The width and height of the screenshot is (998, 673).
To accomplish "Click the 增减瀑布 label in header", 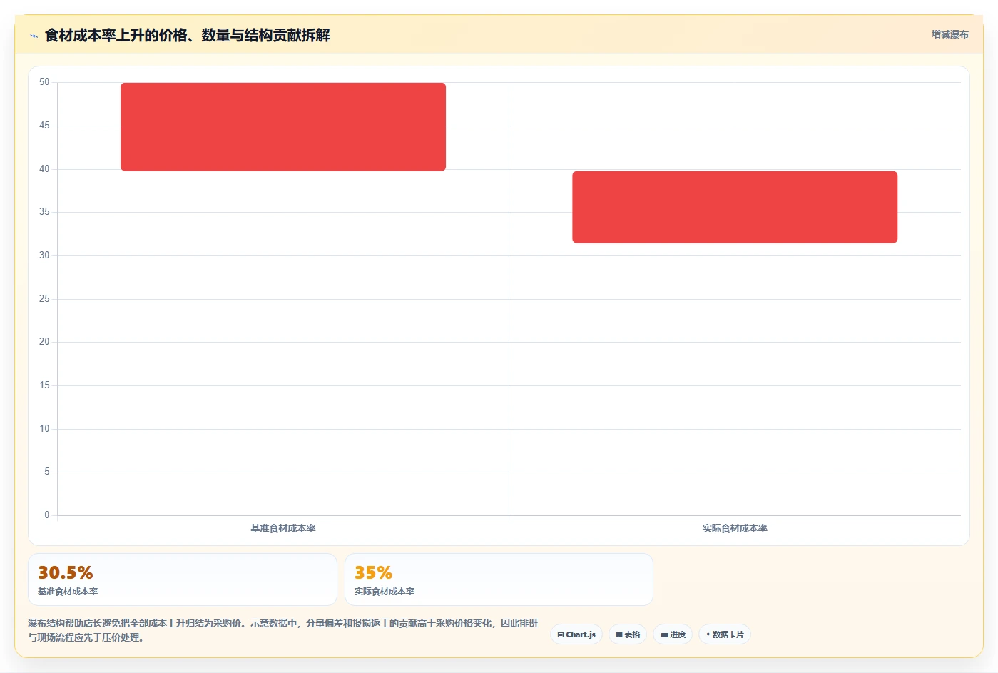I will [x=949, y=34].
